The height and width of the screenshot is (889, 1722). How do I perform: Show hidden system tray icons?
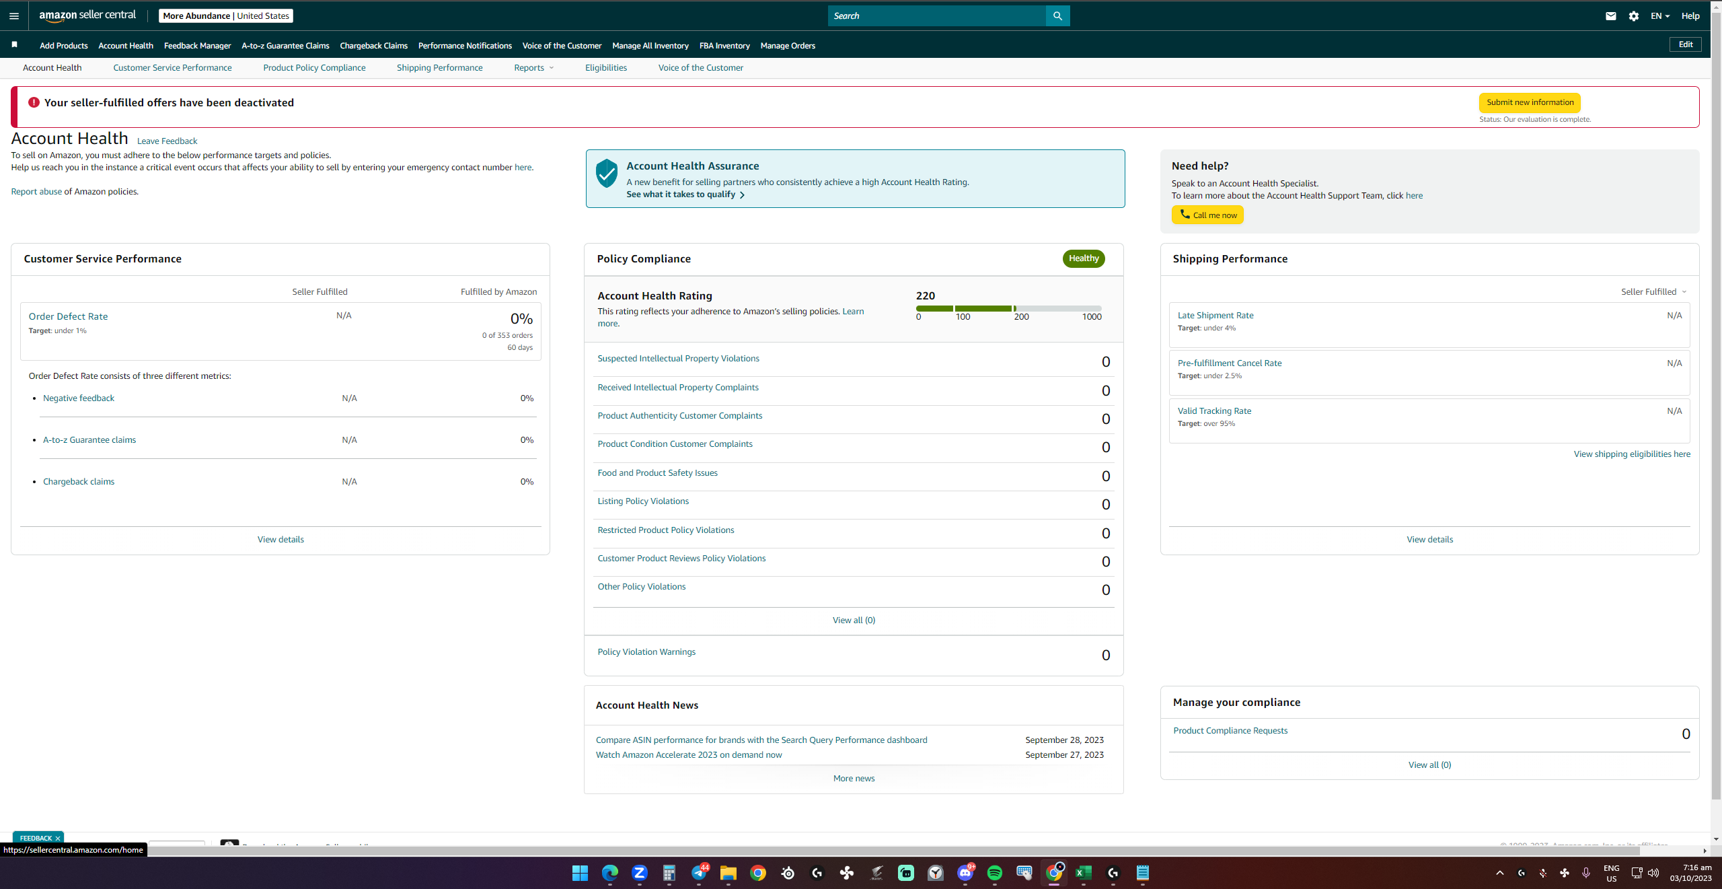point(1500,873)
